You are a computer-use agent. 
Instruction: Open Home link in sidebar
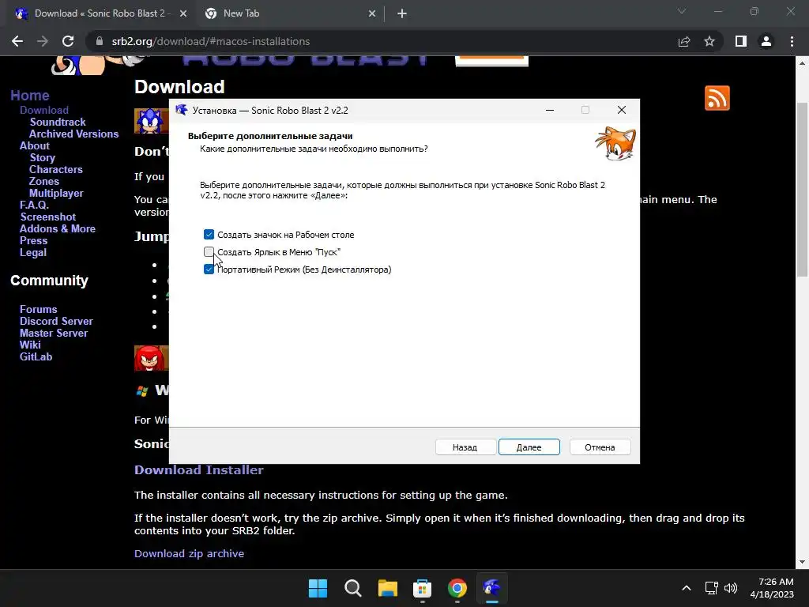coord(30,96)
